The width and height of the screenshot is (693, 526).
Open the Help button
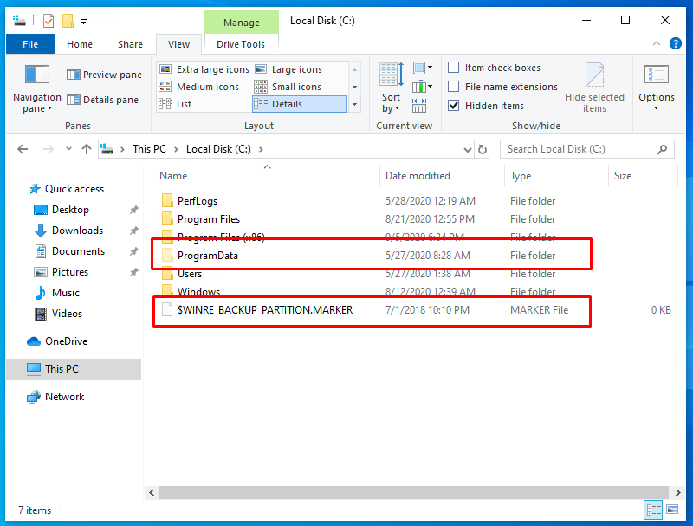click(676, 43)
